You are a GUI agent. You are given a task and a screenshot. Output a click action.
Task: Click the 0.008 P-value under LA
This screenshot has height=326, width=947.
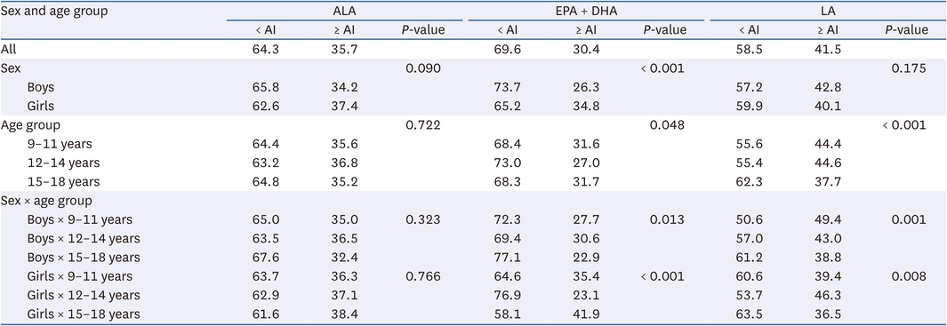pyautogui.click(x=909, y=276)
